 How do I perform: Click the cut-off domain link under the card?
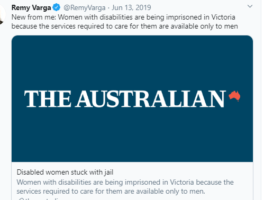click(x=43, y=199)
